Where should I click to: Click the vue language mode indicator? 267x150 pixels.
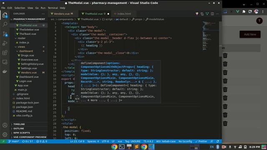click(120, 141)
